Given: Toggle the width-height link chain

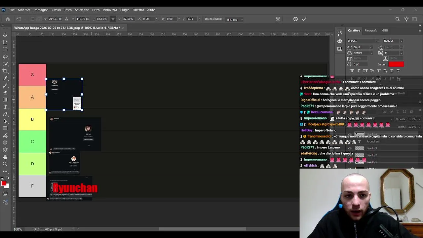Looking at the screenshot, I should [x=113, y=19].
